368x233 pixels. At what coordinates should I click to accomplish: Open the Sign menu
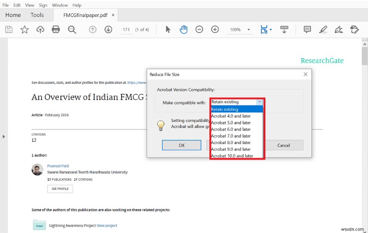(x=43, y=5)
